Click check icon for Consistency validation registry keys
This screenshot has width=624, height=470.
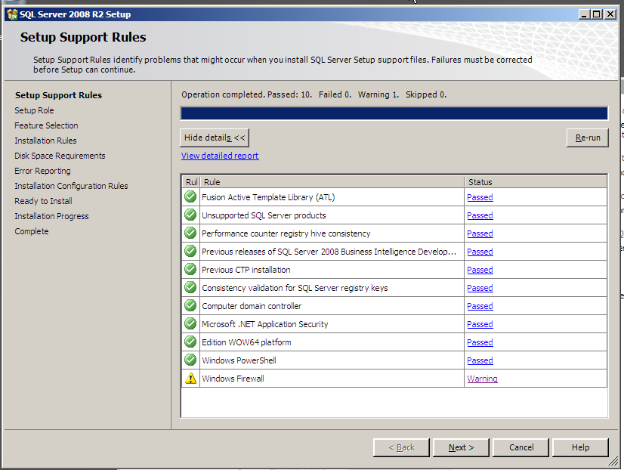(190, 287)
